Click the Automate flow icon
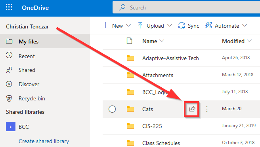 208,25
